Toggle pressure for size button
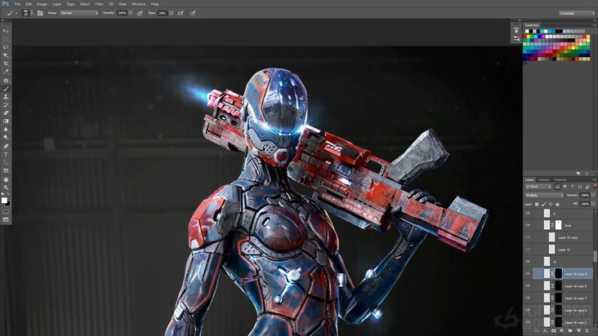The image size is (598, 336). point(193,13)
